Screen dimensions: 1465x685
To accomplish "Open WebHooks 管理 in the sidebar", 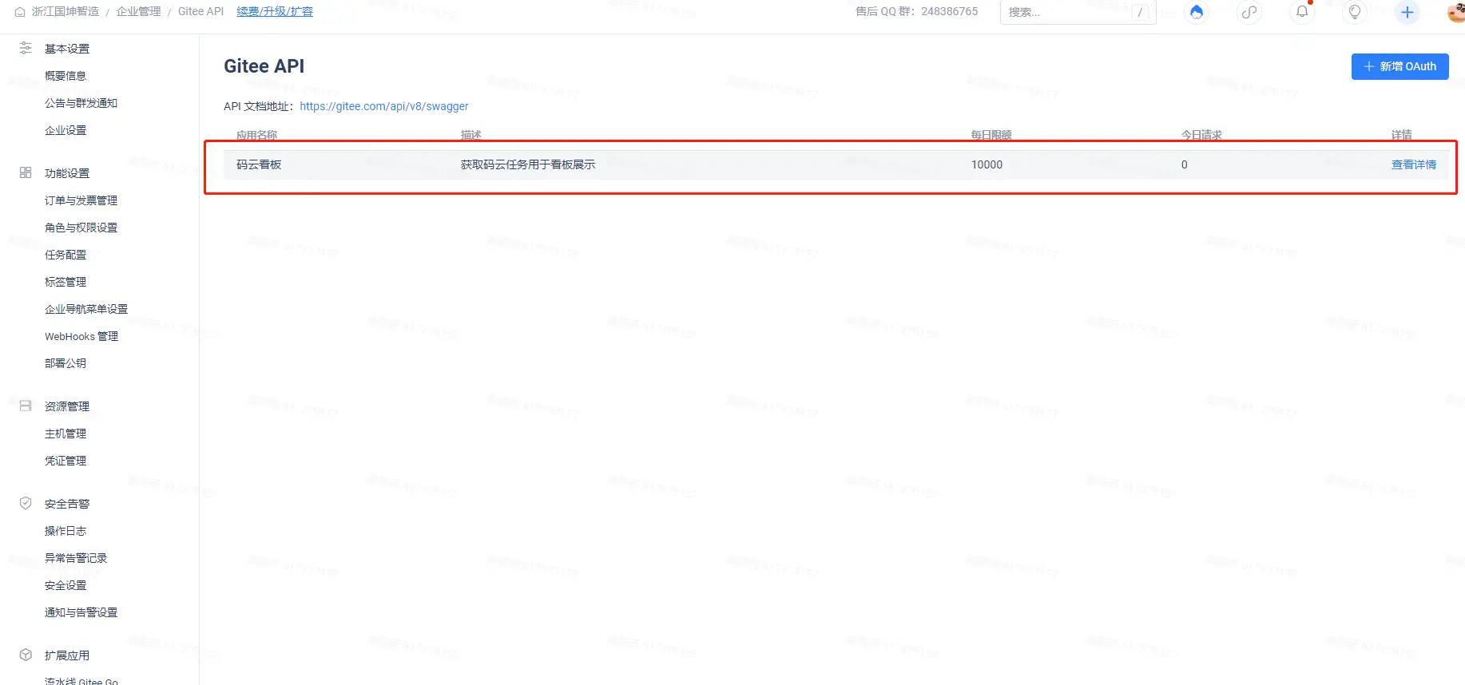I will (x=81, y=336).
